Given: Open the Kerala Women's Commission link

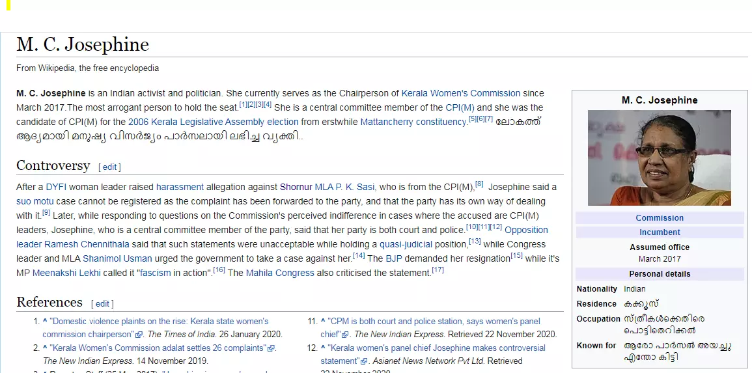Looking at the screenshot, I should [461, 93].
